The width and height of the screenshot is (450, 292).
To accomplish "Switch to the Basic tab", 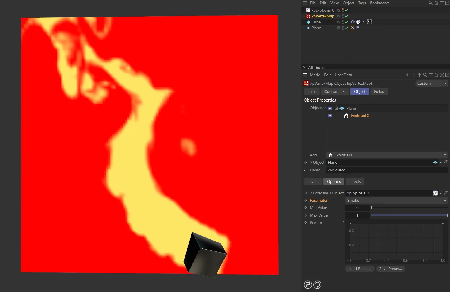I will [x=312, y=91].
